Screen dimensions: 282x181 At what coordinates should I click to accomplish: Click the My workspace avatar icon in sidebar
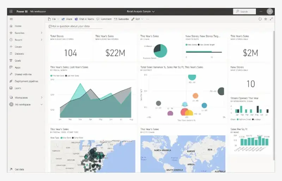[11, 105]
